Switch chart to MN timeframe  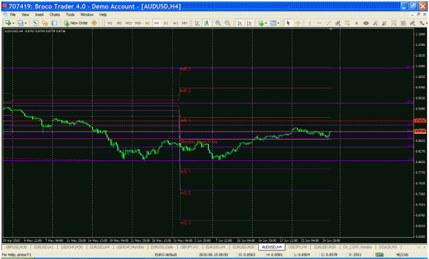(185, 23)
